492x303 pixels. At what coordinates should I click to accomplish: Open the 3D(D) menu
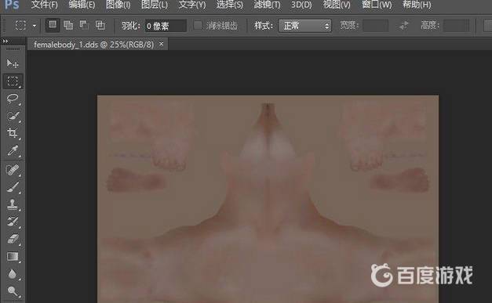[301, 5]
